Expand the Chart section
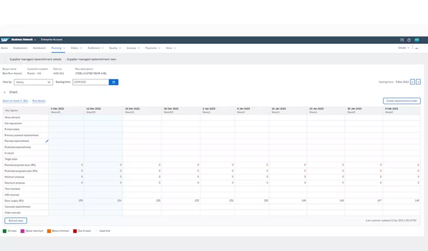 pos(4,92)
